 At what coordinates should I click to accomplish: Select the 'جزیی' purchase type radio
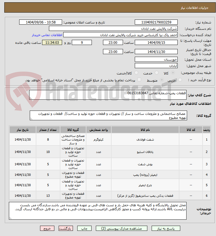pyautogui.click(x=180, y=80)
